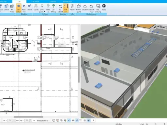Select the Drehen rotate tool
This screenshot has height=125, width=167.
7,7
